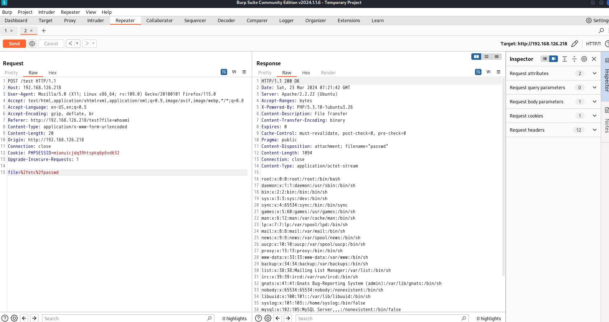The width and height of the screenshot is (609, 322).
Task: Toggle word wrap in Response viewer
Action: [x=478, y=72]
